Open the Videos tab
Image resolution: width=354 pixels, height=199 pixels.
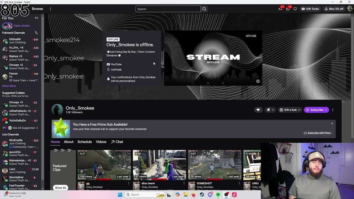(x=101, y=142)
